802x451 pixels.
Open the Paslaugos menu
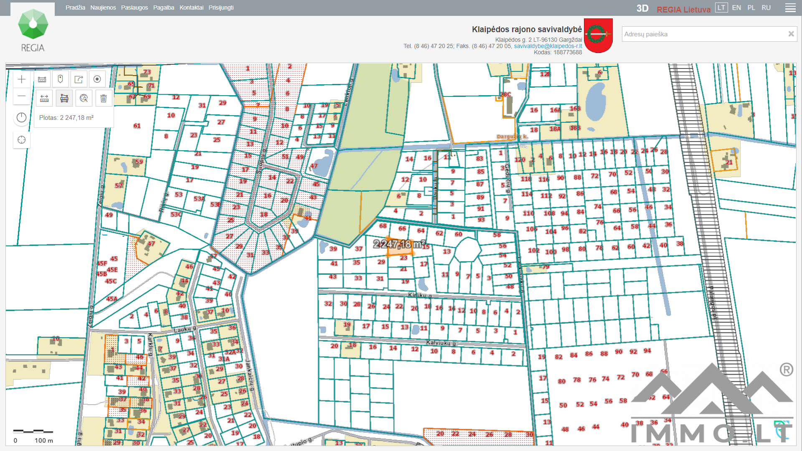click(x=135, y=8)
